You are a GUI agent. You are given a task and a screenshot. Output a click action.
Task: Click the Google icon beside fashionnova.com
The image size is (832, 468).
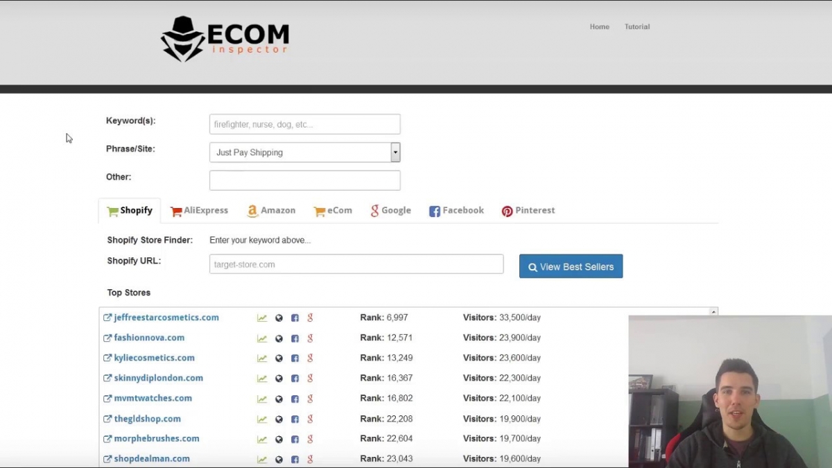pos(310,338)
